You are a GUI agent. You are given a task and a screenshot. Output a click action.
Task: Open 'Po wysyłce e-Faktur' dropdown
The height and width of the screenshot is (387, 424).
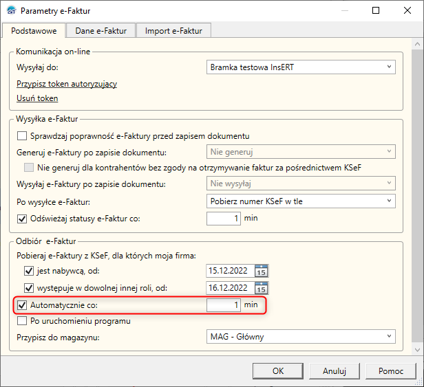tap(301, 201)
